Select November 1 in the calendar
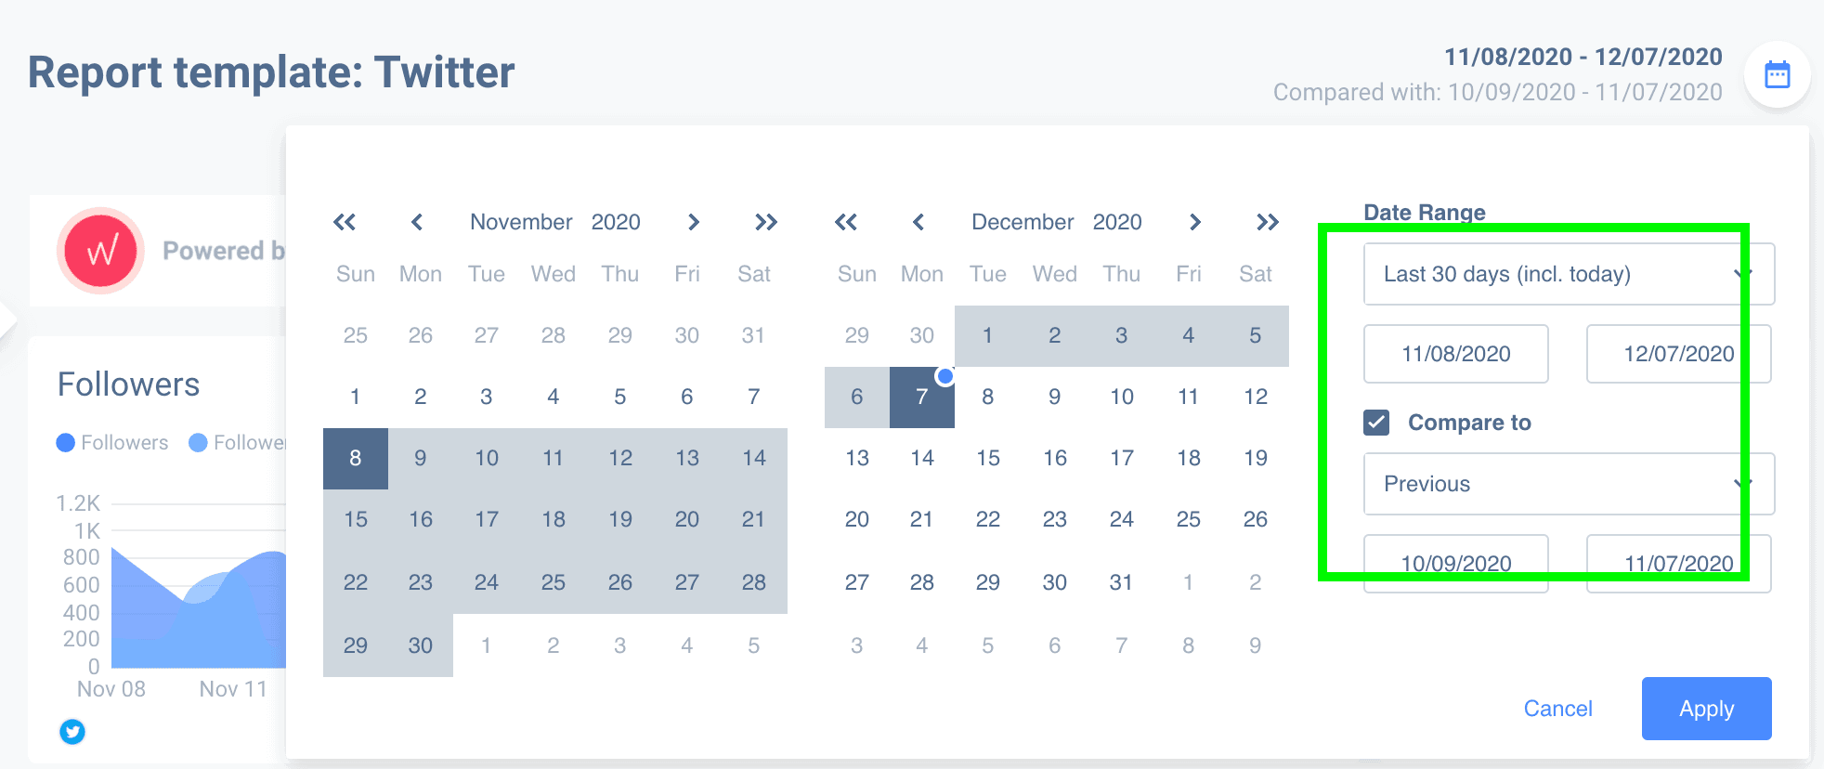The image size is (1824, 769). 356,397
